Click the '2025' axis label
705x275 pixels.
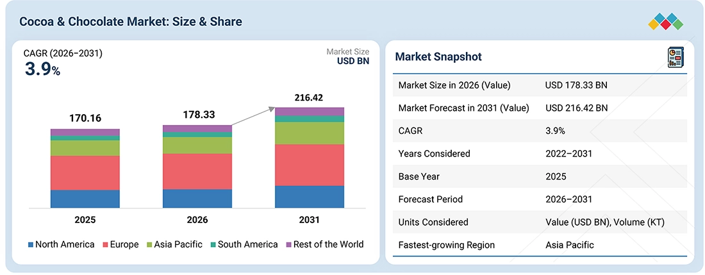pyautogui.click(x=85, y=220)
